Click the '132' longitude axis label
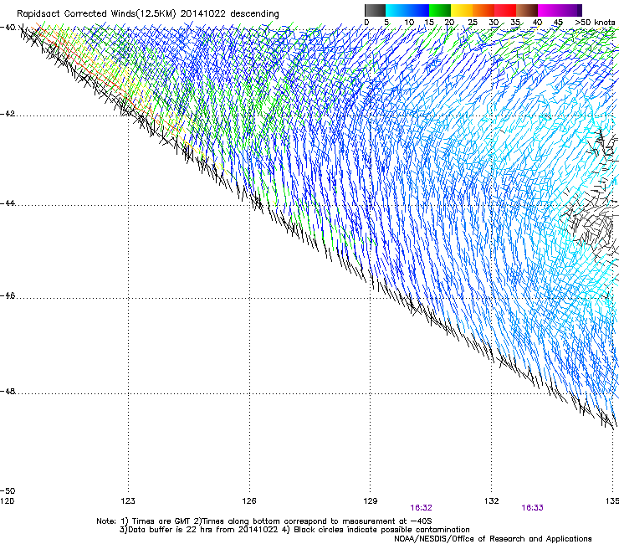The height and width of the screenshot is (544, 619). point(492,501)
